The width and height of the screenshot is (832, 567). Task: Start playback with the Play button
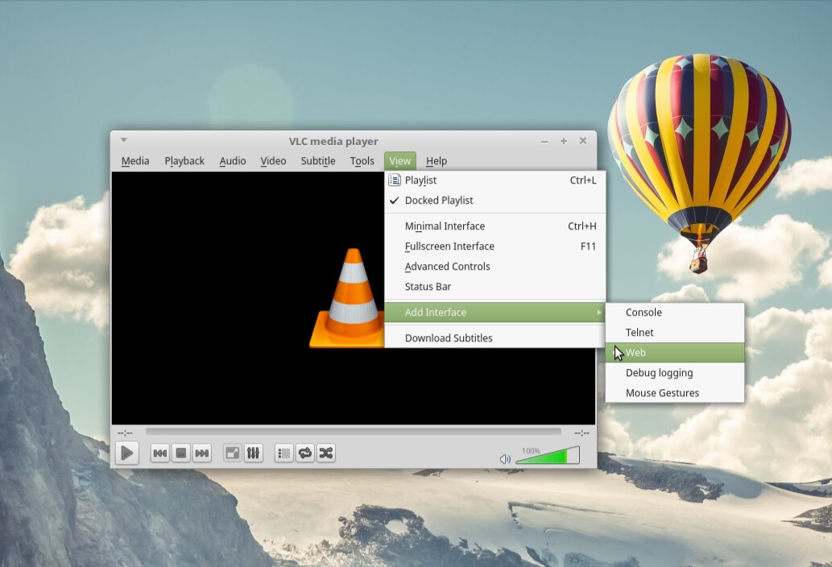127,453
